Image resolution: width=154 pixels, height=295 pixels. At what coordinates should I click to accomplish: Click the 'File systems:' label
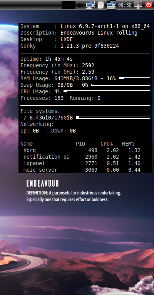(40, 111)
